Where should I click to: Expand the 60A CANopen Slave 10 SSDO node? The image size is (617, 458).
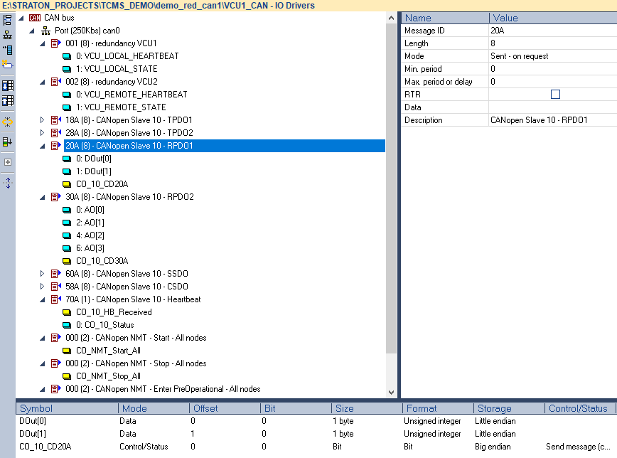[x=43, y=274]
